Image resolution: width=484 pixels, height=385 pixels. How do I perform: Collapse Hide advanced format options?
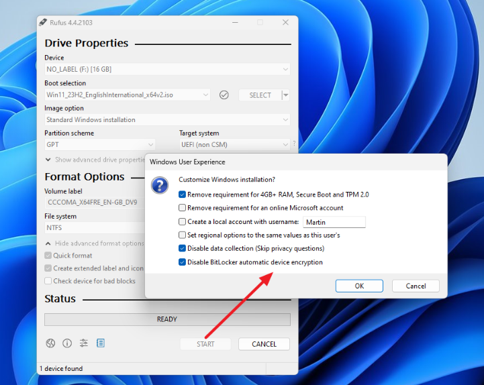point(95,243)
